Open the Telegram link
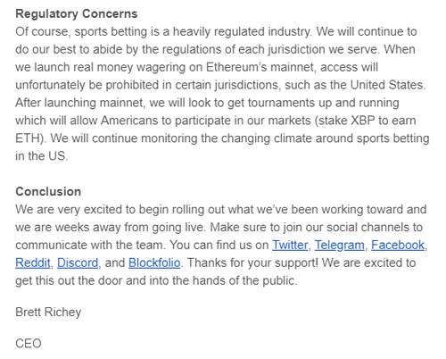 click(339, 245)
